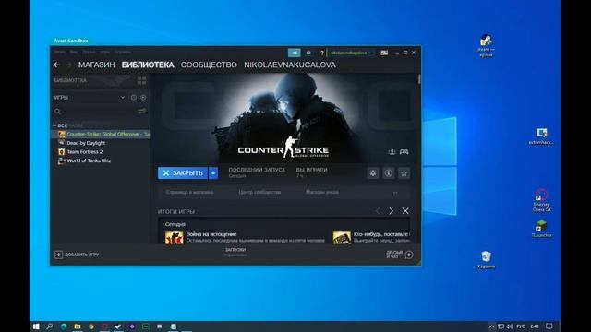This screenshot has height=332, width=591.
Task: Click the players icon on game banner
Action: 392,151
